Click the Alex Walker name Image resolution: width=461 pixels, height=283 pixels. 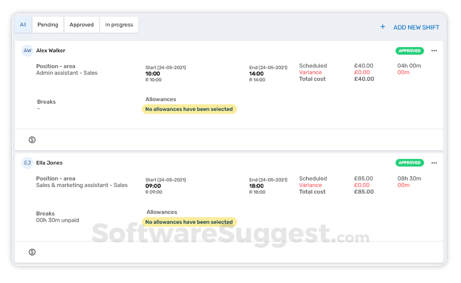tap(51, 51)
